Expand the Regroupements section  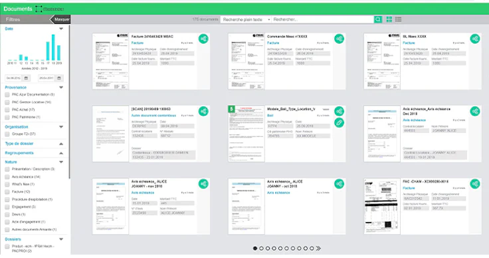coord(61,153)
